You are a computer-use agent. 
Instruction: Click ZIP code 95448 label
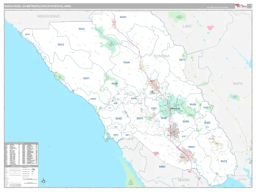pyautogui.click(x=126, y=62)
